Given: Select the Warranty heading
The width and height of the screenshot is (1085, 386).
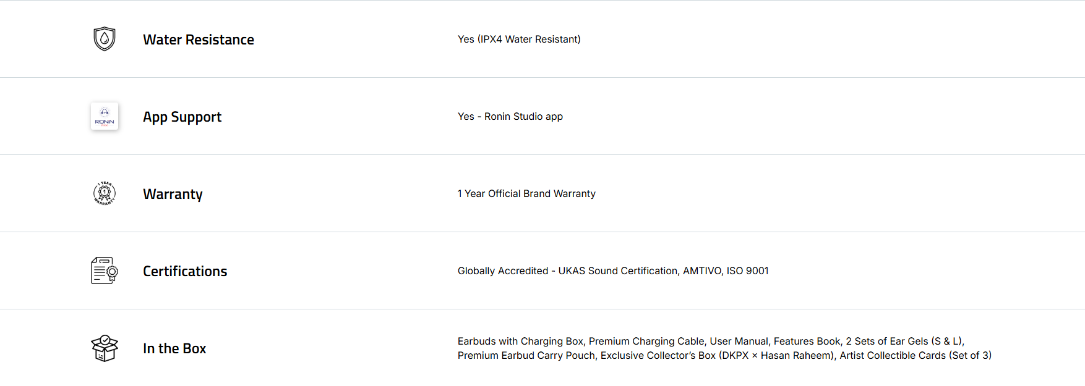Looking at the screenshot, I should 173,194.
